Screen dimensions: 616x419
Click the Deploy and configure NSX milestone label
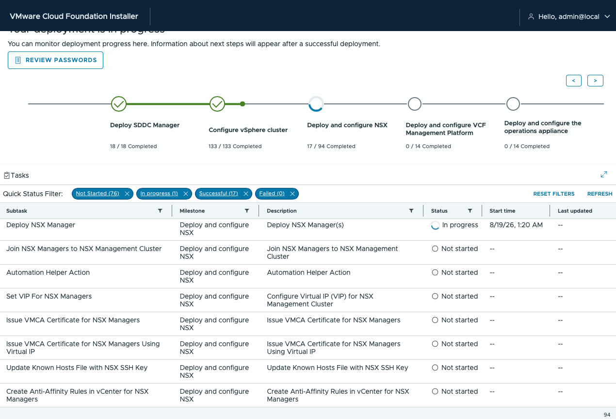coord(347,125)
